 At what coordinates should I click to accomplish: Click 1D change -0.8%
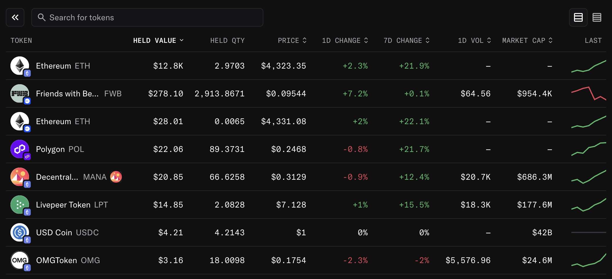(355, 149)
